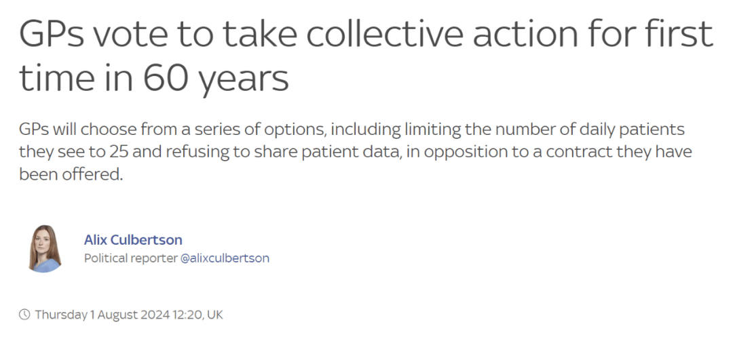Click the "Political reporter" label
The image size is (733, 339).
[x=131, y=258]
